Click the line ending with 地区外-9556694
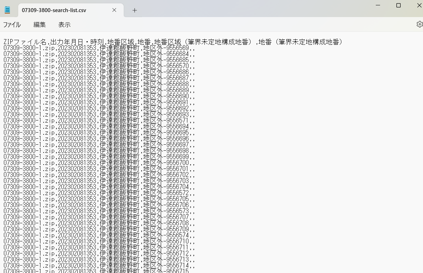423x273 pixels. (99, 127)
